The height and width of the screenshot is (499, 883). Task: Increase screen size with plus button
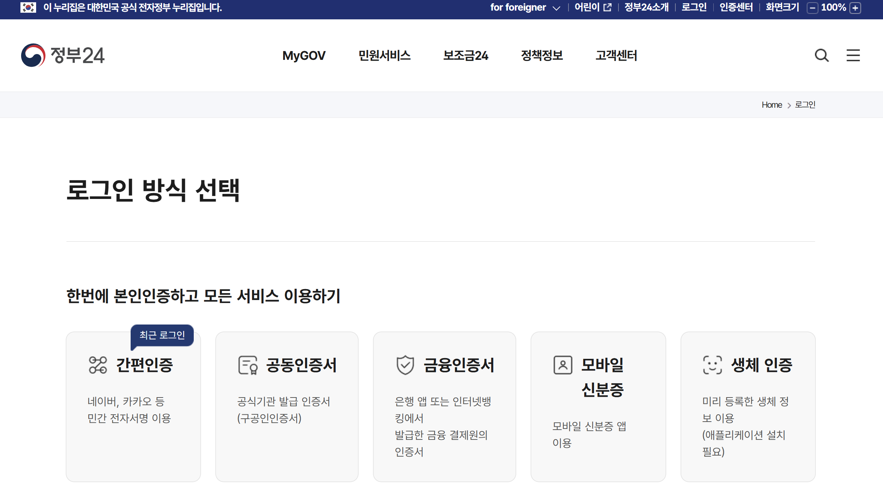point(855,8)
